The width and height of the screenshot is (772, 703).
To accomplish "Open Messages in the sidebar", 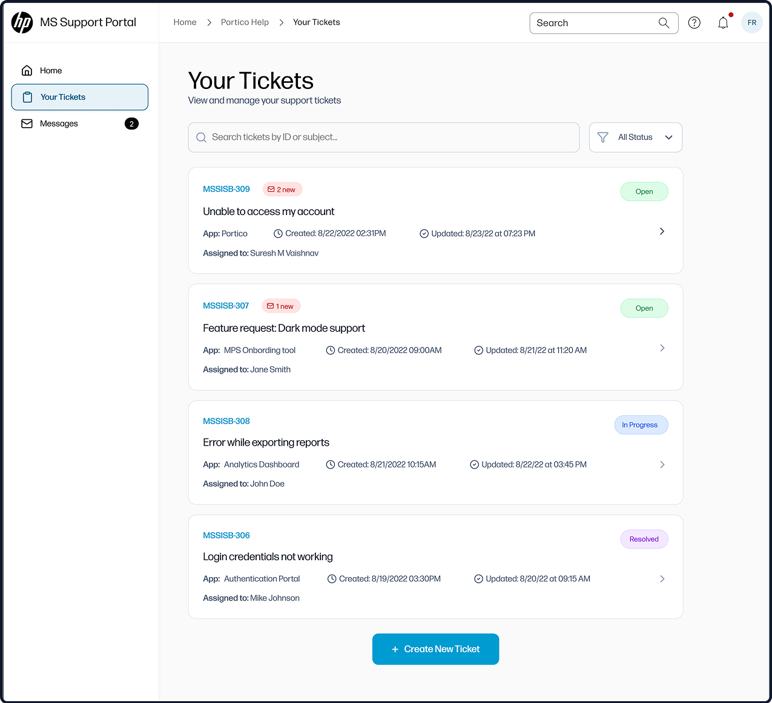I will (x=59, y=124).
